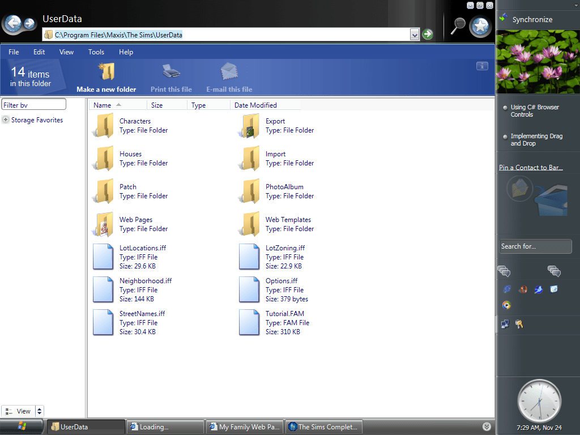
Task: Click the Make a new folder icon
Action: coord(106,72)
